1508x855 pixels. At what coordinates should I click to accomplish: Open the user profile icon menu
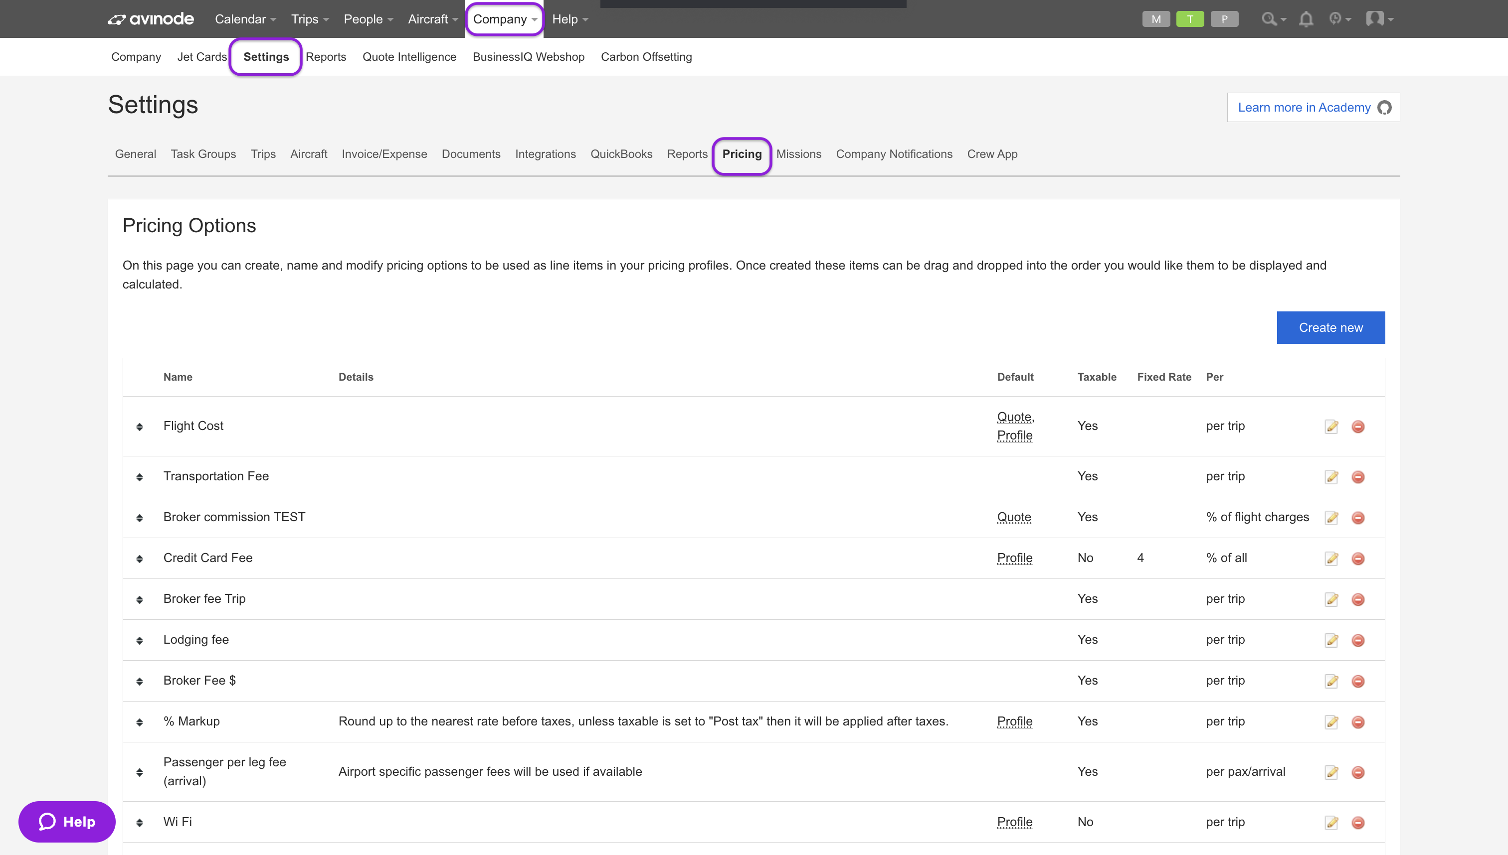tap(1379, 19)
